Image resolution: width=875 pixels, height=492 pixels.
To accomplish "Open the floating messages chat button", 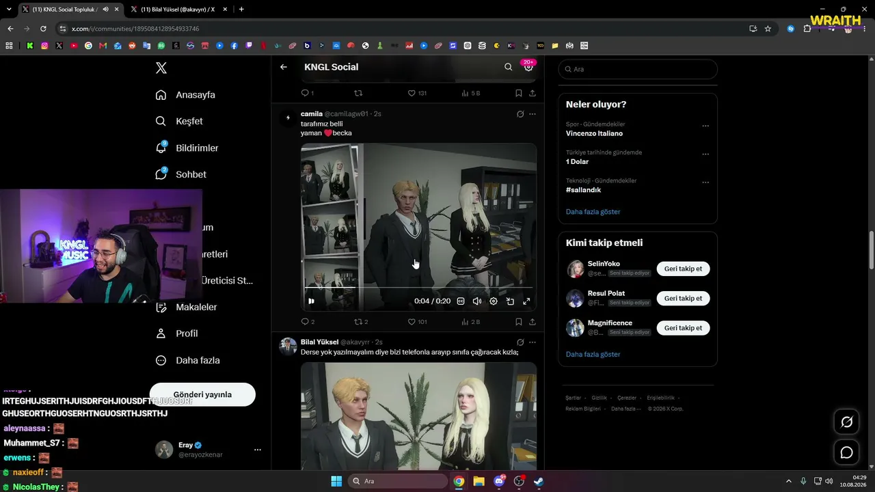I will click(x=846, y=452).
